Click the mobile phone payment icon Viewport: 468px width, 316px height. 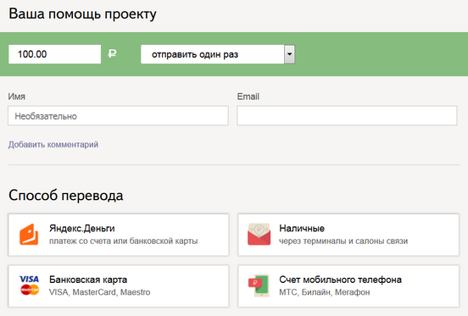(x=259, y=286)
